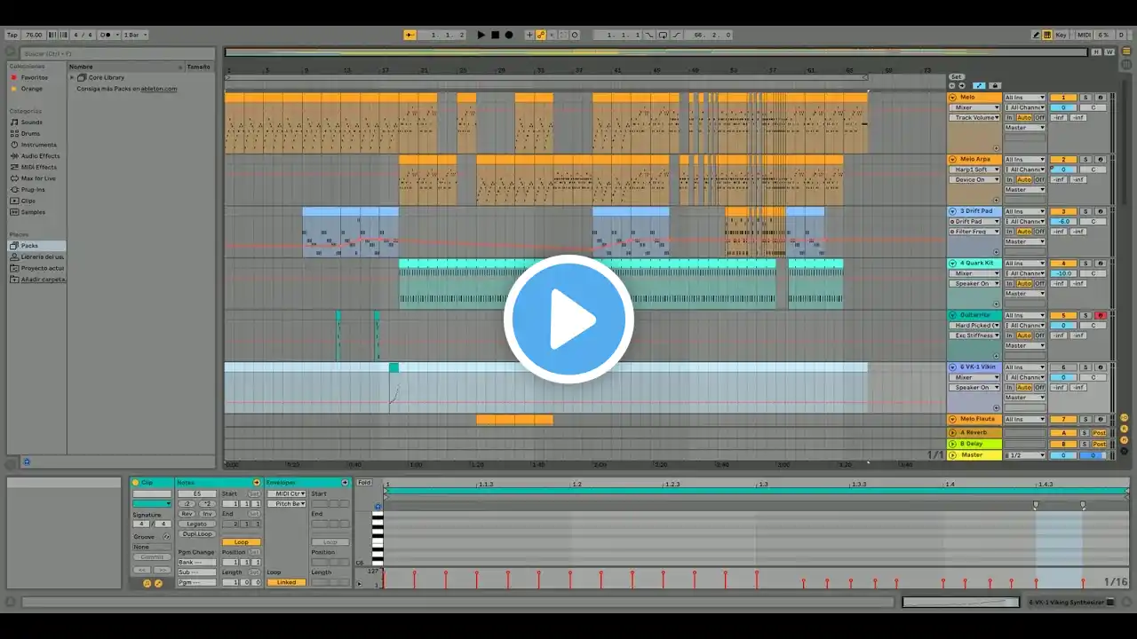Viewport: 1137px width, 639px height.
Task: Deactivate track 1 Melo activator
Action: (x=1063, y=97)
